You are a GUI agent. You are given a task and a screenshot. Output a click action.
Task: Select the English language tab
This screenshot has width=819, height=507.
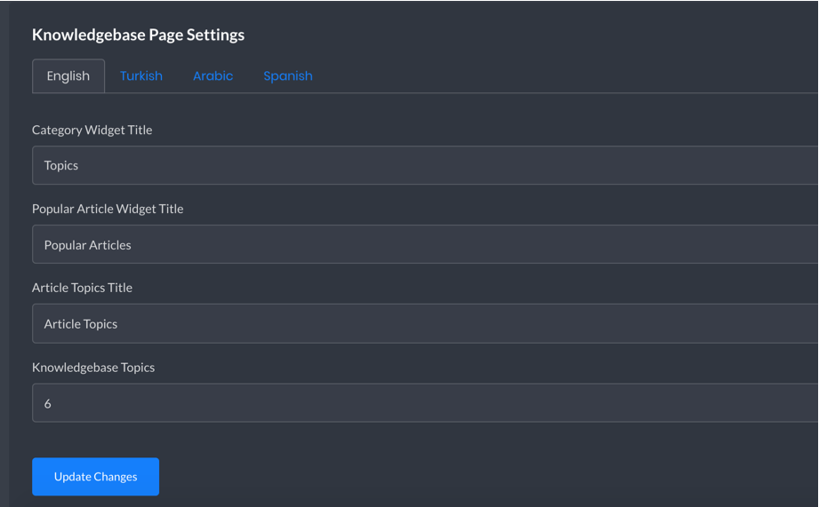coord(68,76)
